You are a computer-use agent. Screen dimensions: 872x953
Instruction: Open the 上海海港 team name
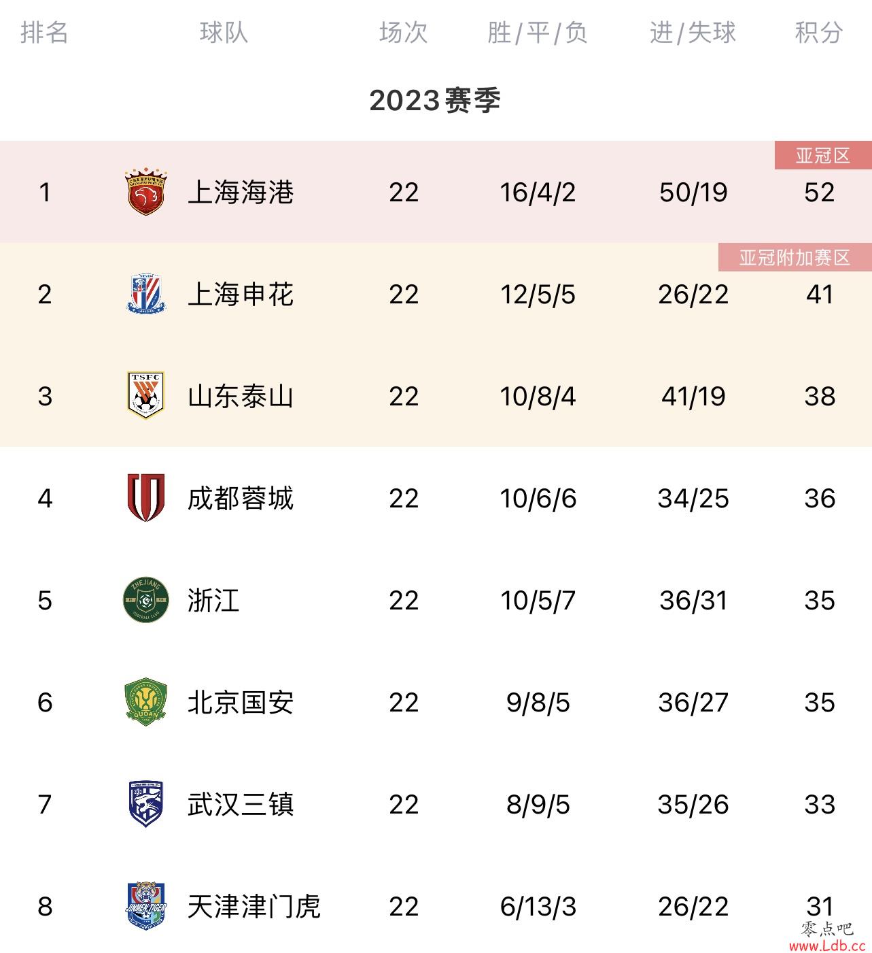coord(241,193)
